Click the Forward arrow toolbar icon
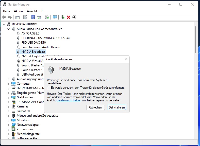200x146 pixels. pos(10,17)
